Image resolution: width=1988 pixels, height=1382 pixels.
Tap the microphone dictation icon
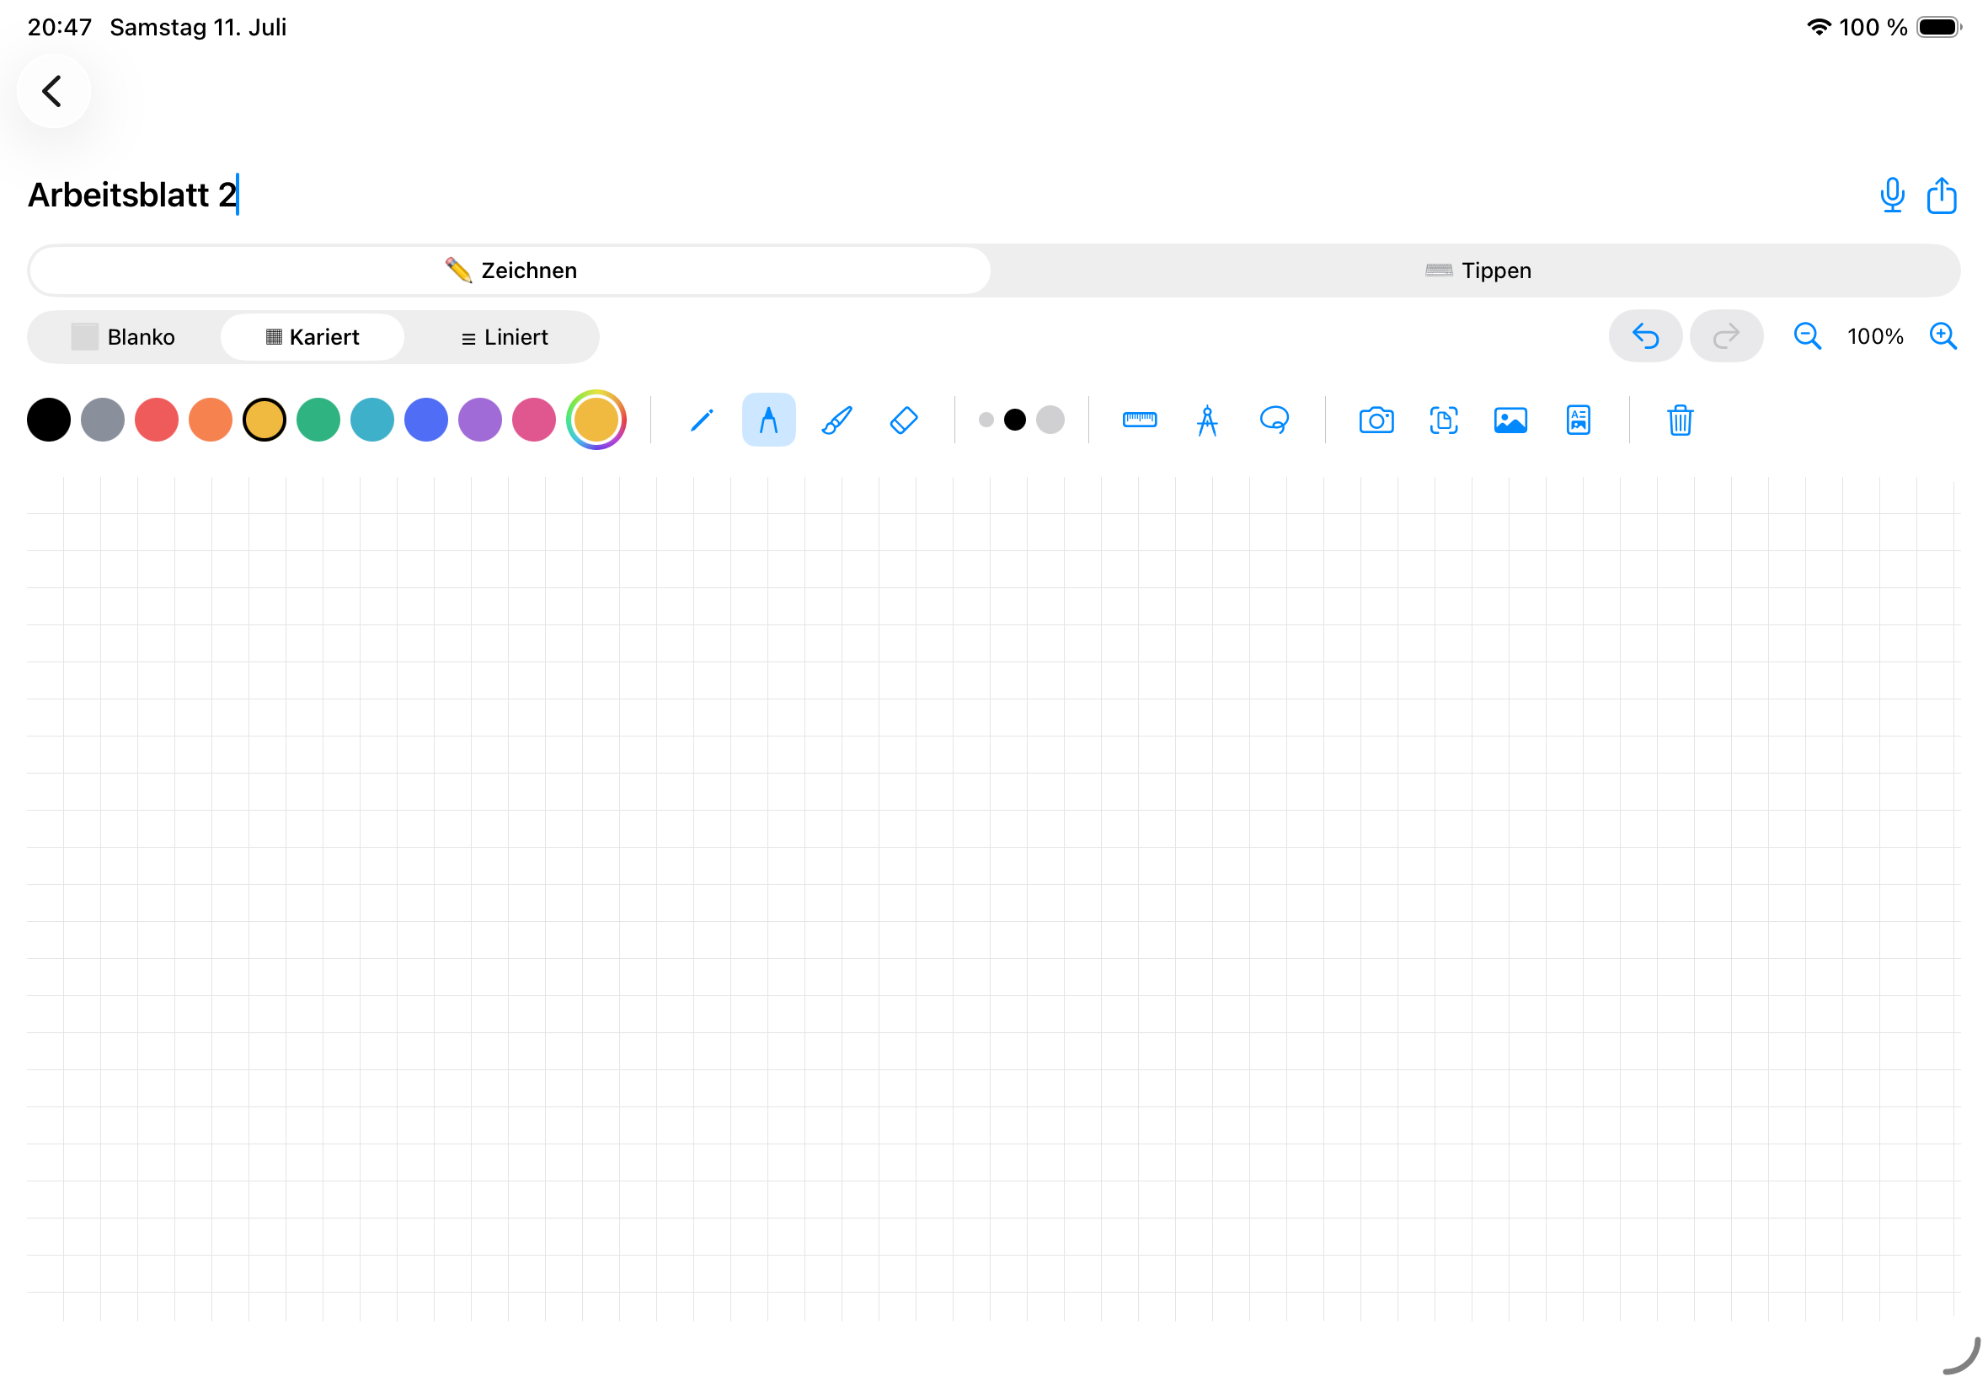[x=1891, y=195]
